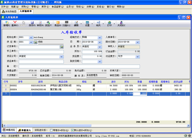
Task: Click the supplier lookup icon beside 0001
Action: (36, 42)
